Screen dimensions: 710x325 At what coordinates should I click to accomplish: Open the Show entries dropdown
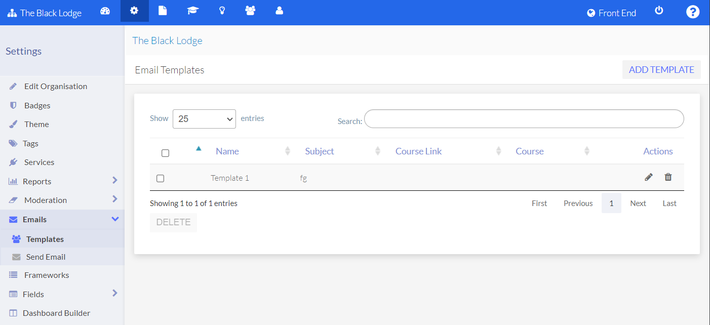(204, 118)
